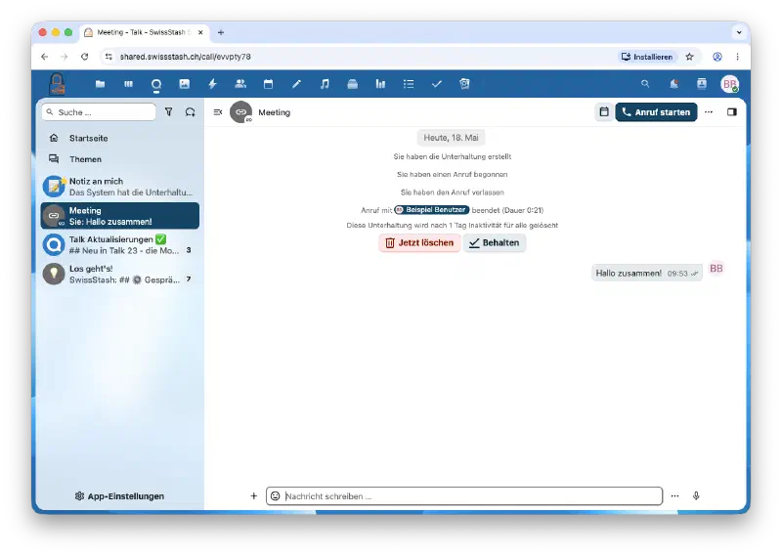
Task: Click the Beispiel Benutzer mention chip
Action: pyautogui.click(x=432, y=210)
